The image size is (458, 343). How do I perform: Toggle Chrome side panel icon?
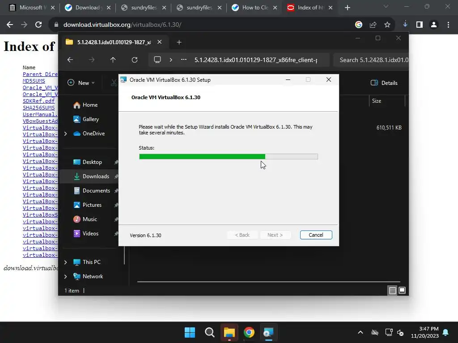(420, 25)
